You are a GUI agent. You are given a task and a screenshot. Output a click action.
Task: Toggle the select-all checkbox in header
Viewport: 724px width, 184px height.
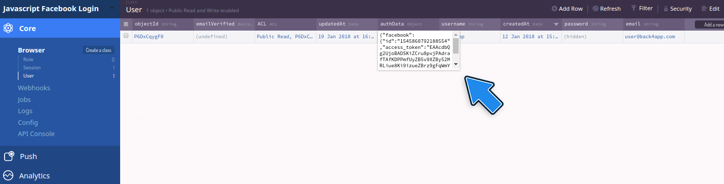(126, 24)
